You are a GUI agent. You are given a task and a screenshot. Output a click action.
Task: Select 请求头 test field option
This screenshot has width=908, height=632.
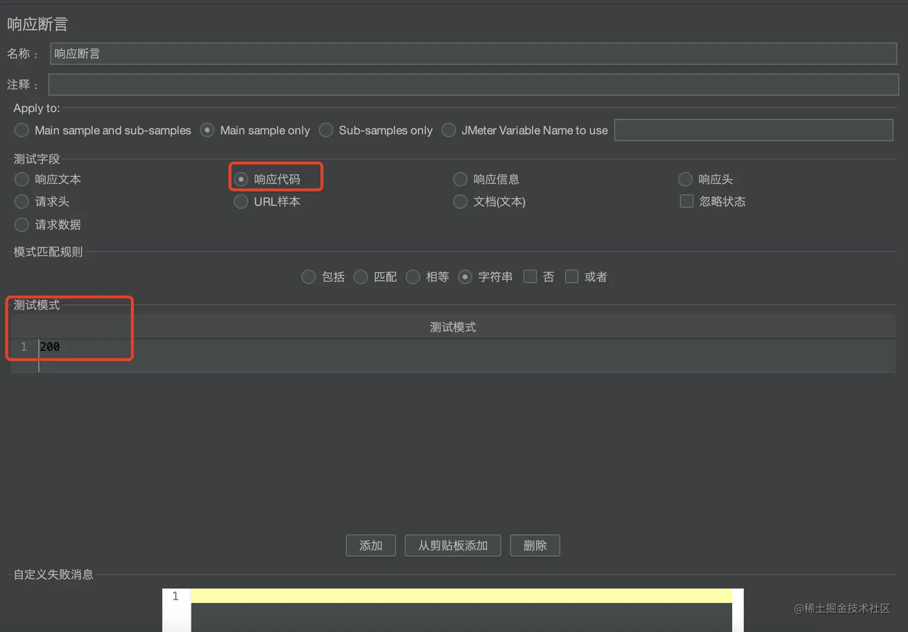click(x=21, y=202)
